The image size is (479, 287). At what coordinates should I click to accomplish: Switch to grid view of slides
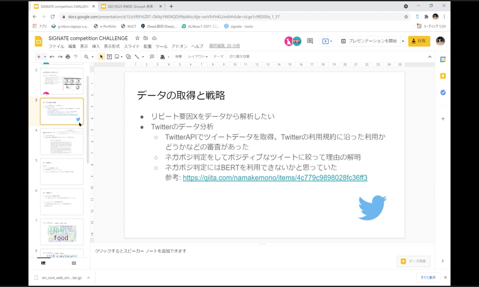coord(74,263)
